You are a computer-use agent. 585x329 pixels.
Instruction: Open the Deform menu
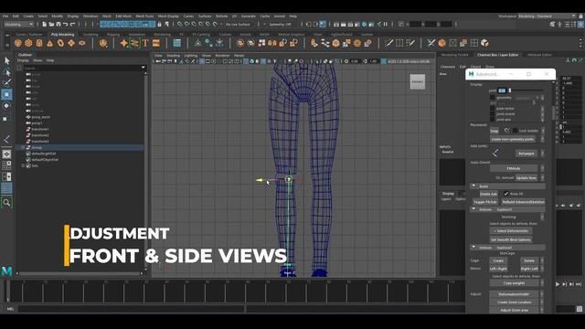221,16
